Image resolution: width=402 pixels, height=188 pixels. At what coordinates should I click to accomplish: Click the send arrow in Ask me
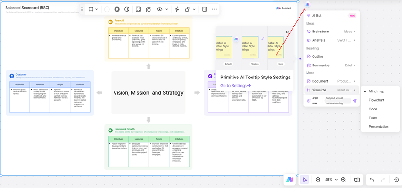[x=354, y=101]
